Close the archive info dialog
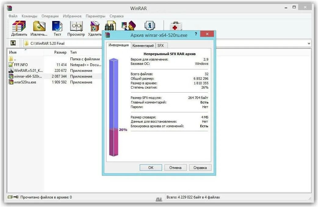 (207, 34)
